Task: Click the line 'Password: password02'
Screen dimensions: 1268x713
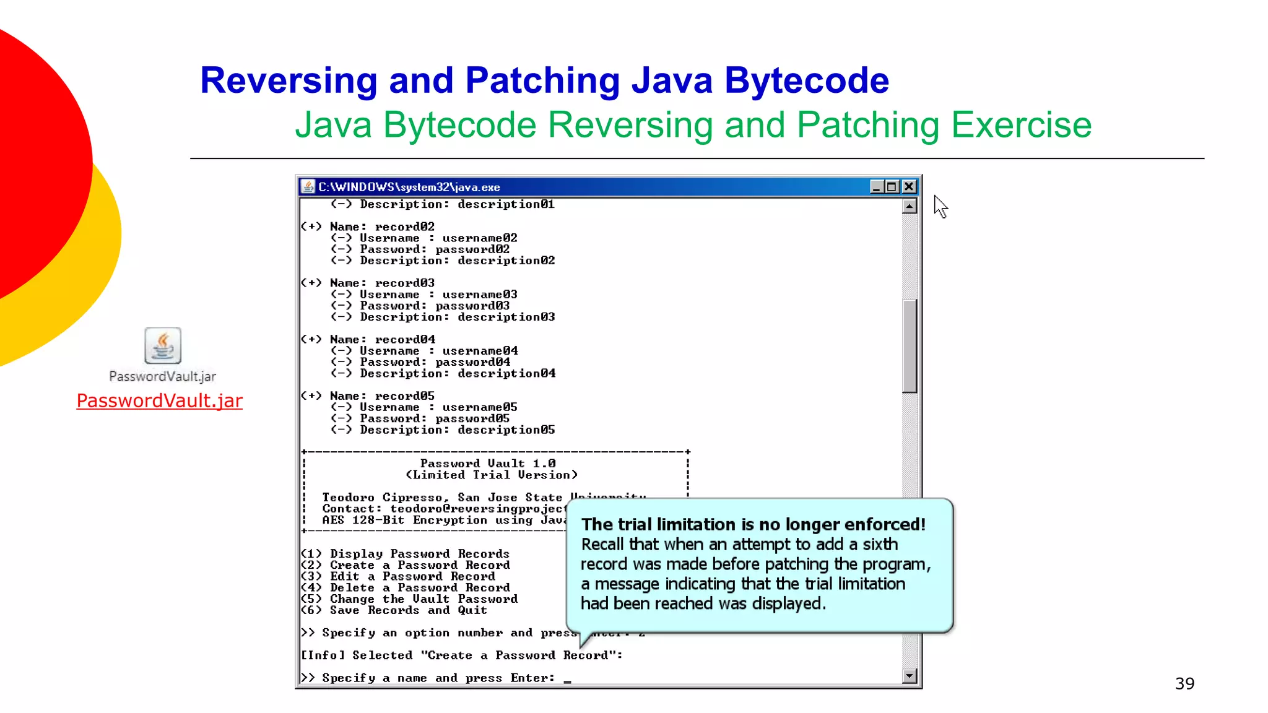Action: pos(420,249)
